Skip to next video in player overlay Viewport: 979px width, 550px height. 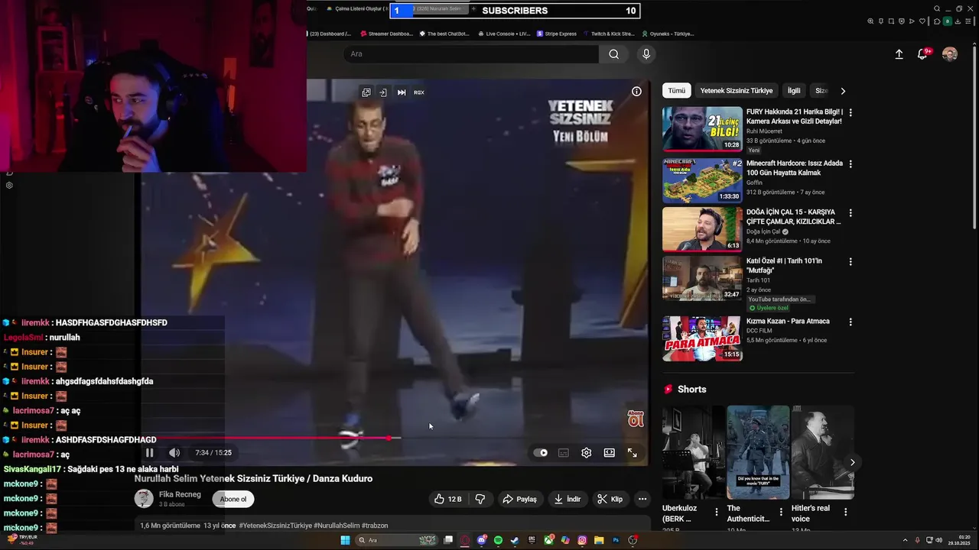pos(402,92)
